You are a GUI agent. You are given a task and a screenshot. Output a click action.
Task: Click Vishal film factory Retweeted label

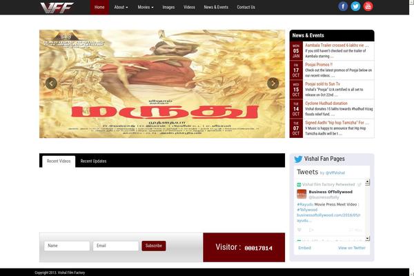coord(328,184)
